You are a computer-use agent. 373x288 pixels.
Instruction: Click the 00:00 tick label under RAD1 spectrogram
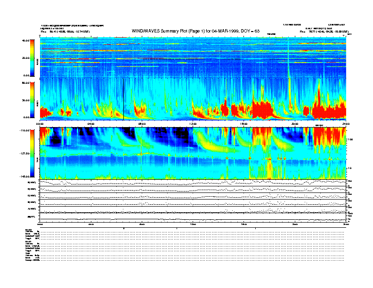click(x=40, y=124)
